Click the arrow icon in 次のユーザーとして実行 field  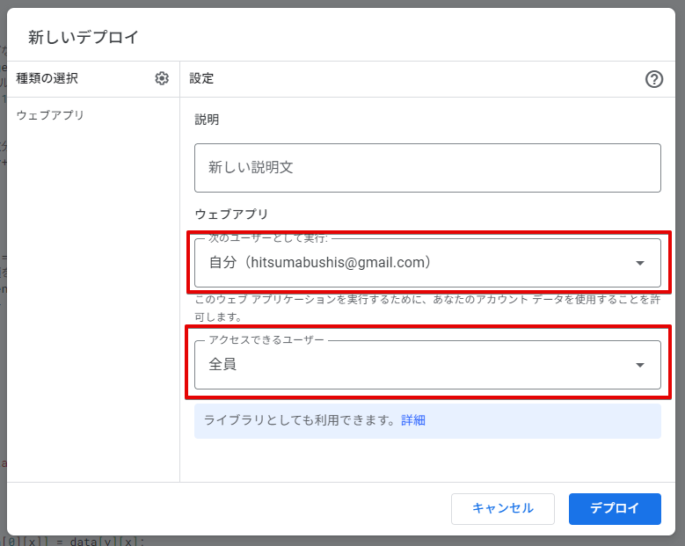click(x=640, y=263)
